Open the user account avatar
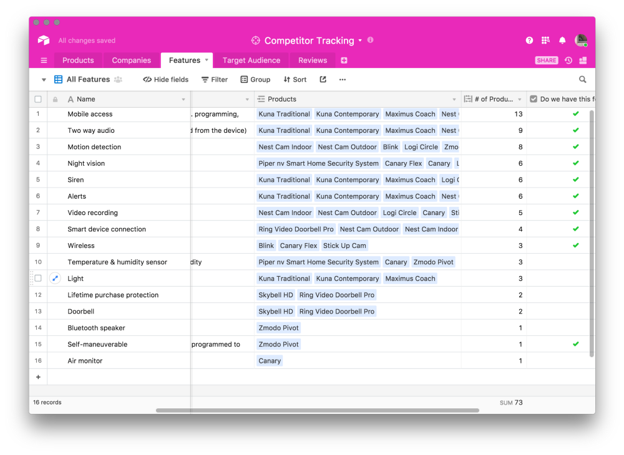Screen dimensions: 624x455 (x=581, y=40)
